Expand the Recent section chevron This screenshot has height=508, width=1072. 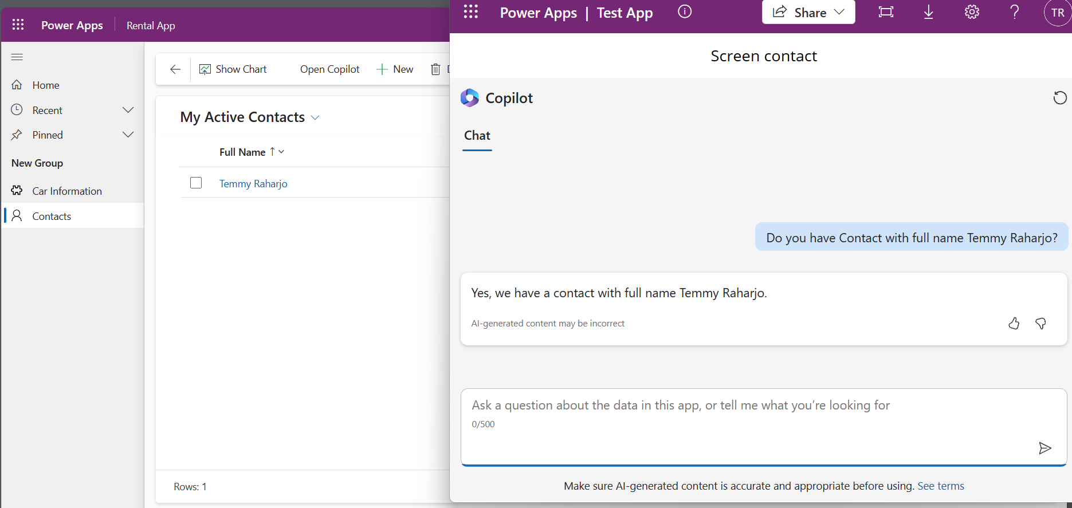[x=128, y=110]
